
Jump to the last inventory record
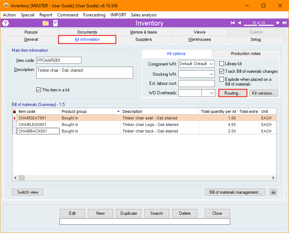284,23
